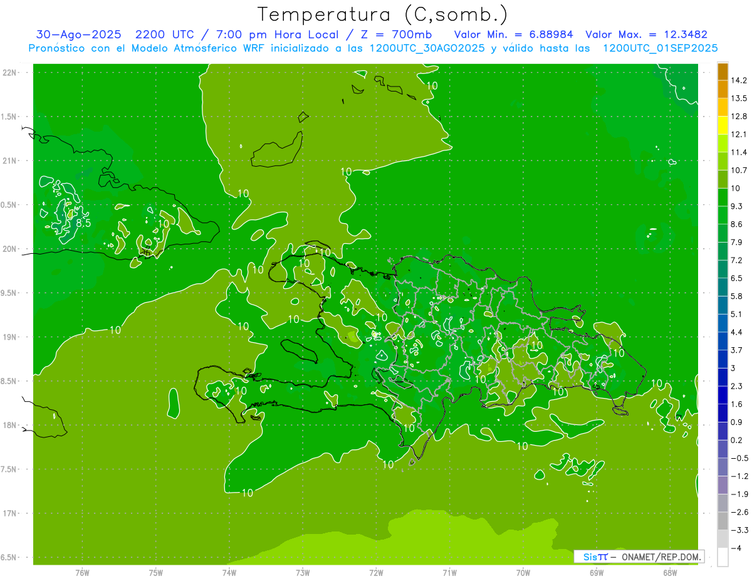
Task: Click the '69W' longitude label
Action: tap(597, 572)
